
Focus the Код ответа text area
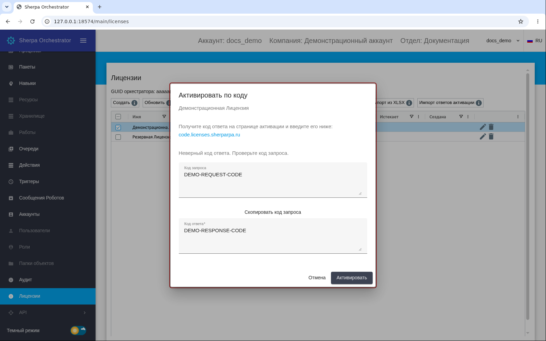tap(273, 236)
